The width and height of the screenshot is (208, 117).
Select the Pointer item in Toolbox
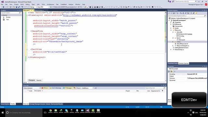point(8,17)
